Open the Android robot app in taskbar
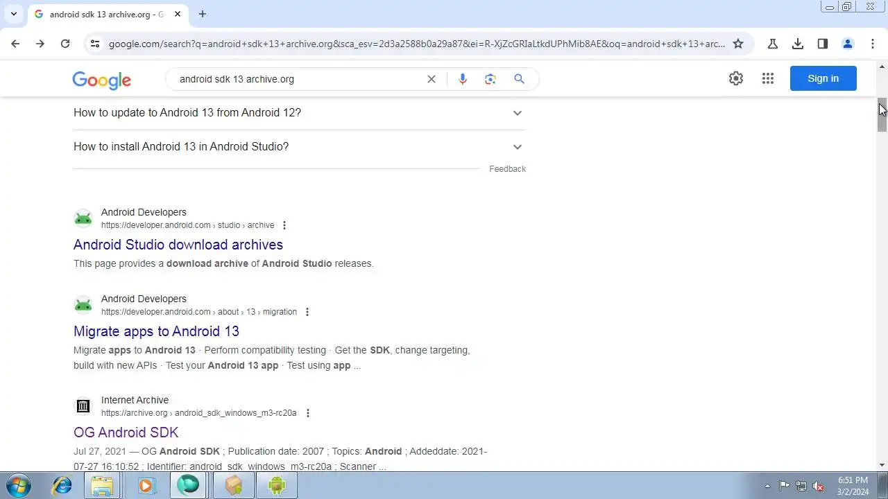This screenshot has width=888, height=499. click(x=276, y=486)
